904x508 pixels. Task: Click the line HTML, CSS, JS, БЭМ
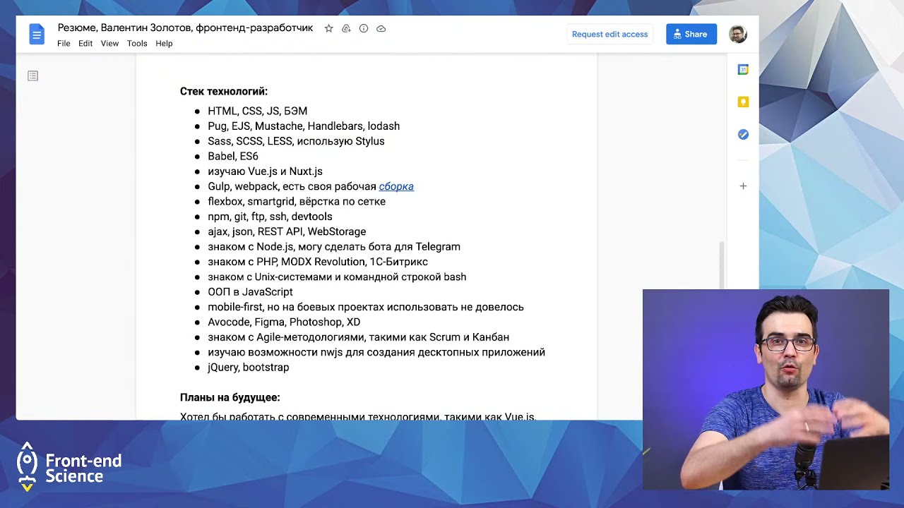257,111
